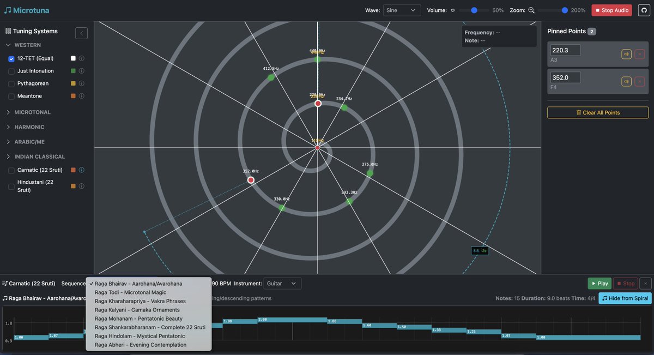
Task: Choose Raga Hindolam - Mystical Pentatonic
Action: click(148, 336)
